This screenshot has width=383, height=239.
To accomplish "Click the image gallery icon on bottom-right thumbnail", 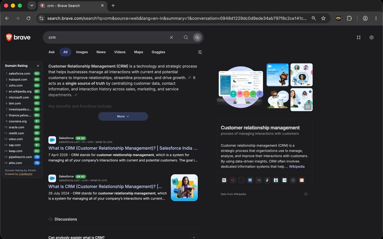I will tap(308, 106).
